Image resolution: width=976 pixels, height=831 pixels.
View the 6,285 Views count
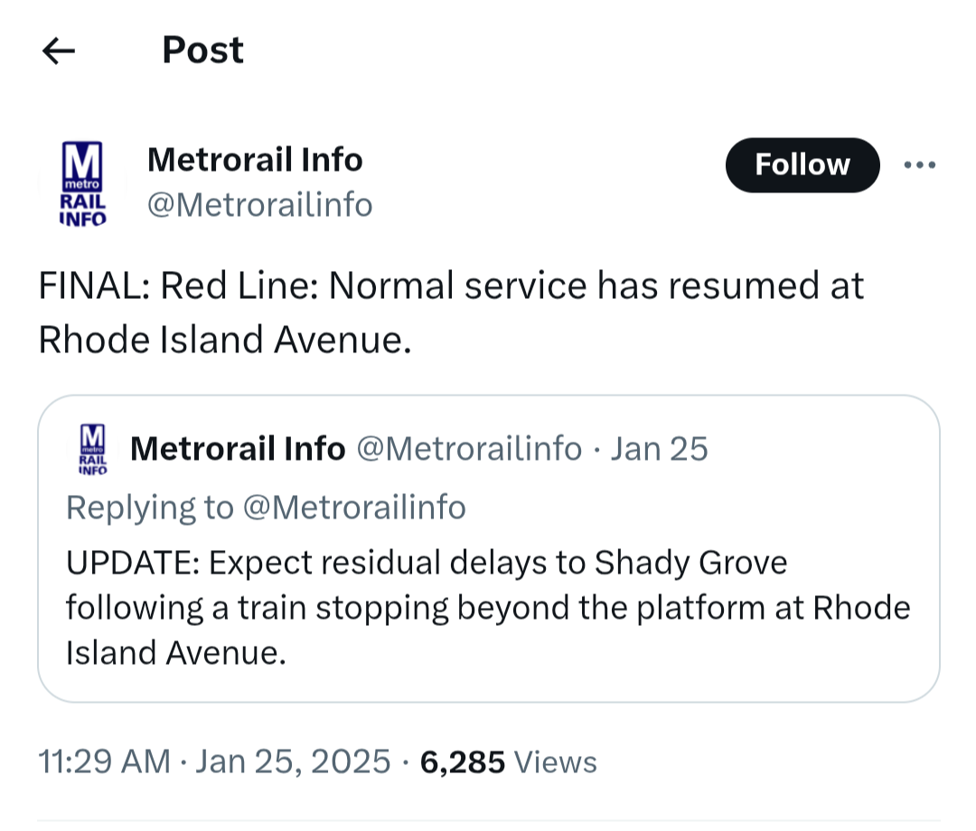click(x=509, y=761)
